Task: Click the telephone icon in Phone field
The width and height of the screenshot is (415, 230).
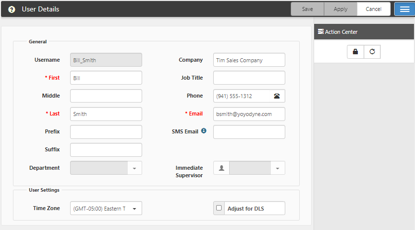Action: pyautogui.click(x=277, y=96)
